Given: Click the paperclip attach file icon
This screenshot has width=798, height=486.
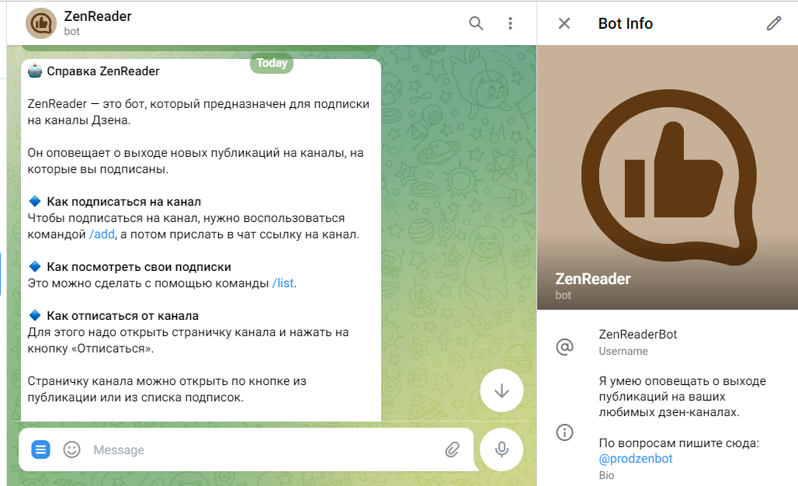Looking at the screenshot, I should tap(452, 450).
